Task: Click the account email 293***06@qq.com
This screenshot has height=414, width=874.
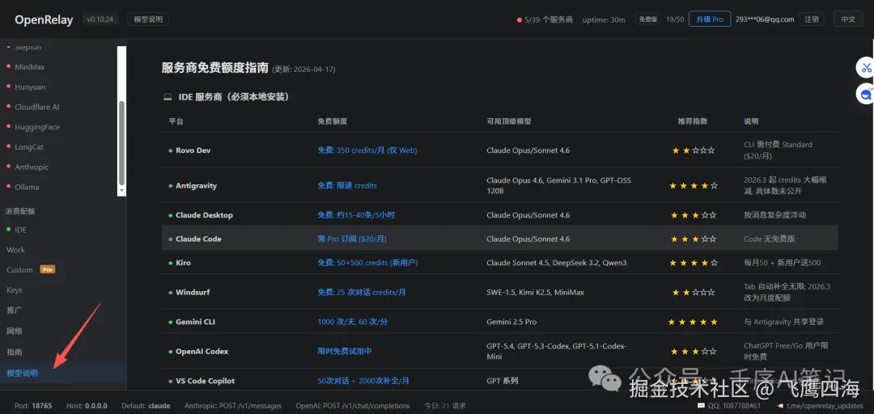Action: [764, 19]
